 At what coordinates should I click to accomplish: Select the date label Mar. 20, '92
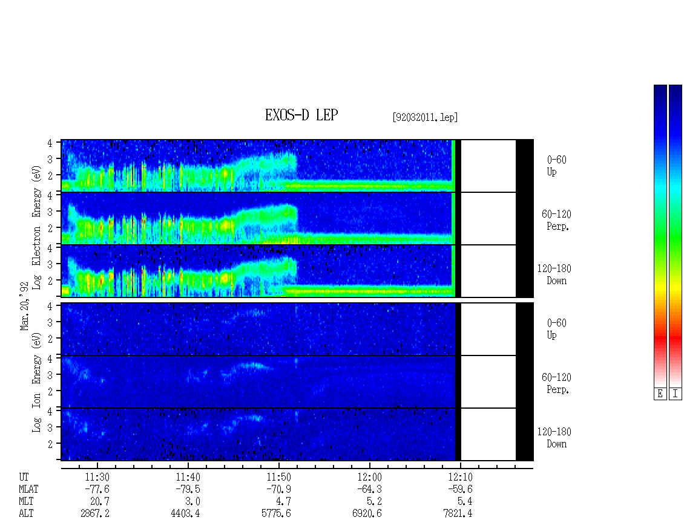click(24, 306)
